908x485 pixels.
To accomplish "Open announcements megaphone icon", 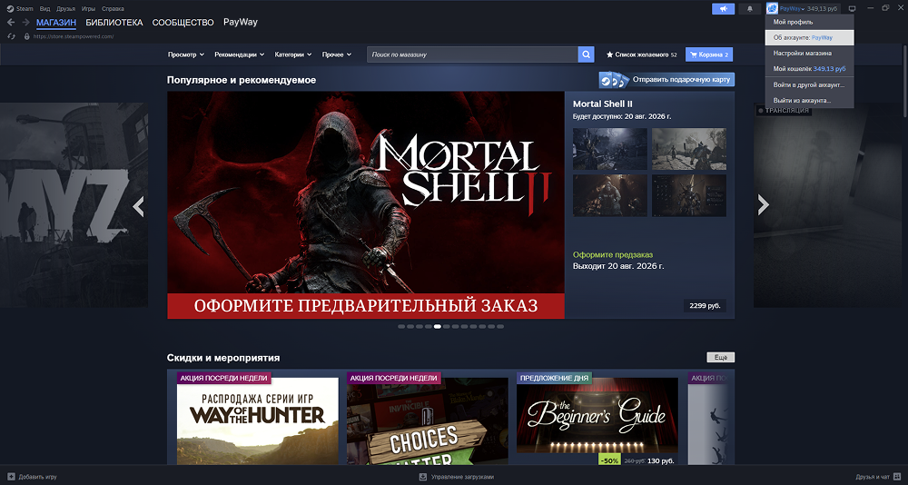I will click(x=724, y=9).
